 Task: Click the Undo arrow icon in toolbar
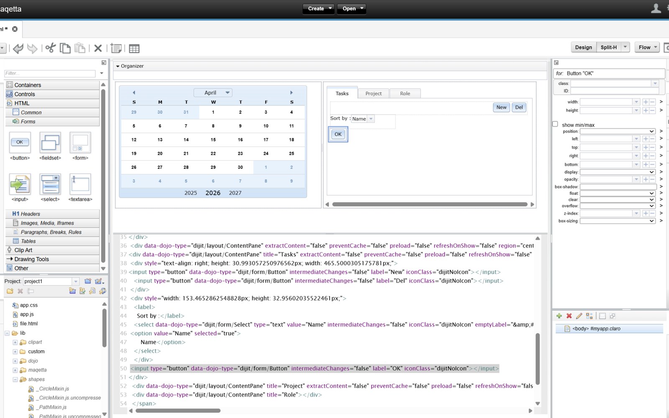click(18, 48)
